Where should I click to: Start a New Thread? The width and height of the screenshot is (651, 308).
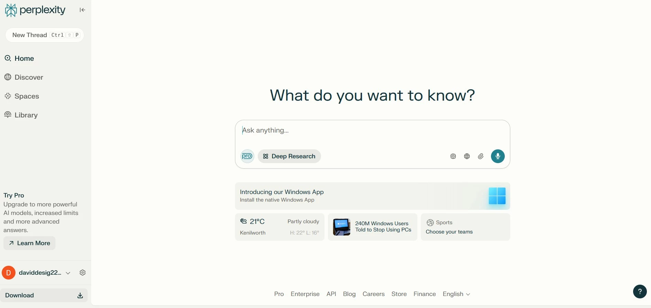click(45, 35)
